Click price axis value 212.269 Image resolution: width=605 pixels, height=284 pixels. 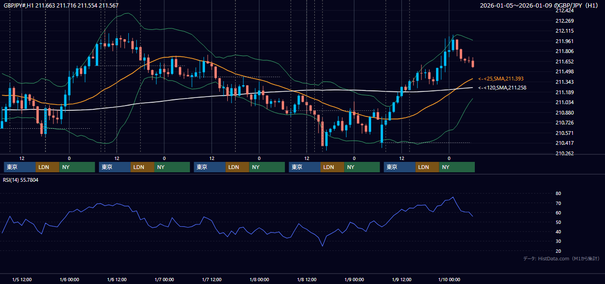point(564,21)
